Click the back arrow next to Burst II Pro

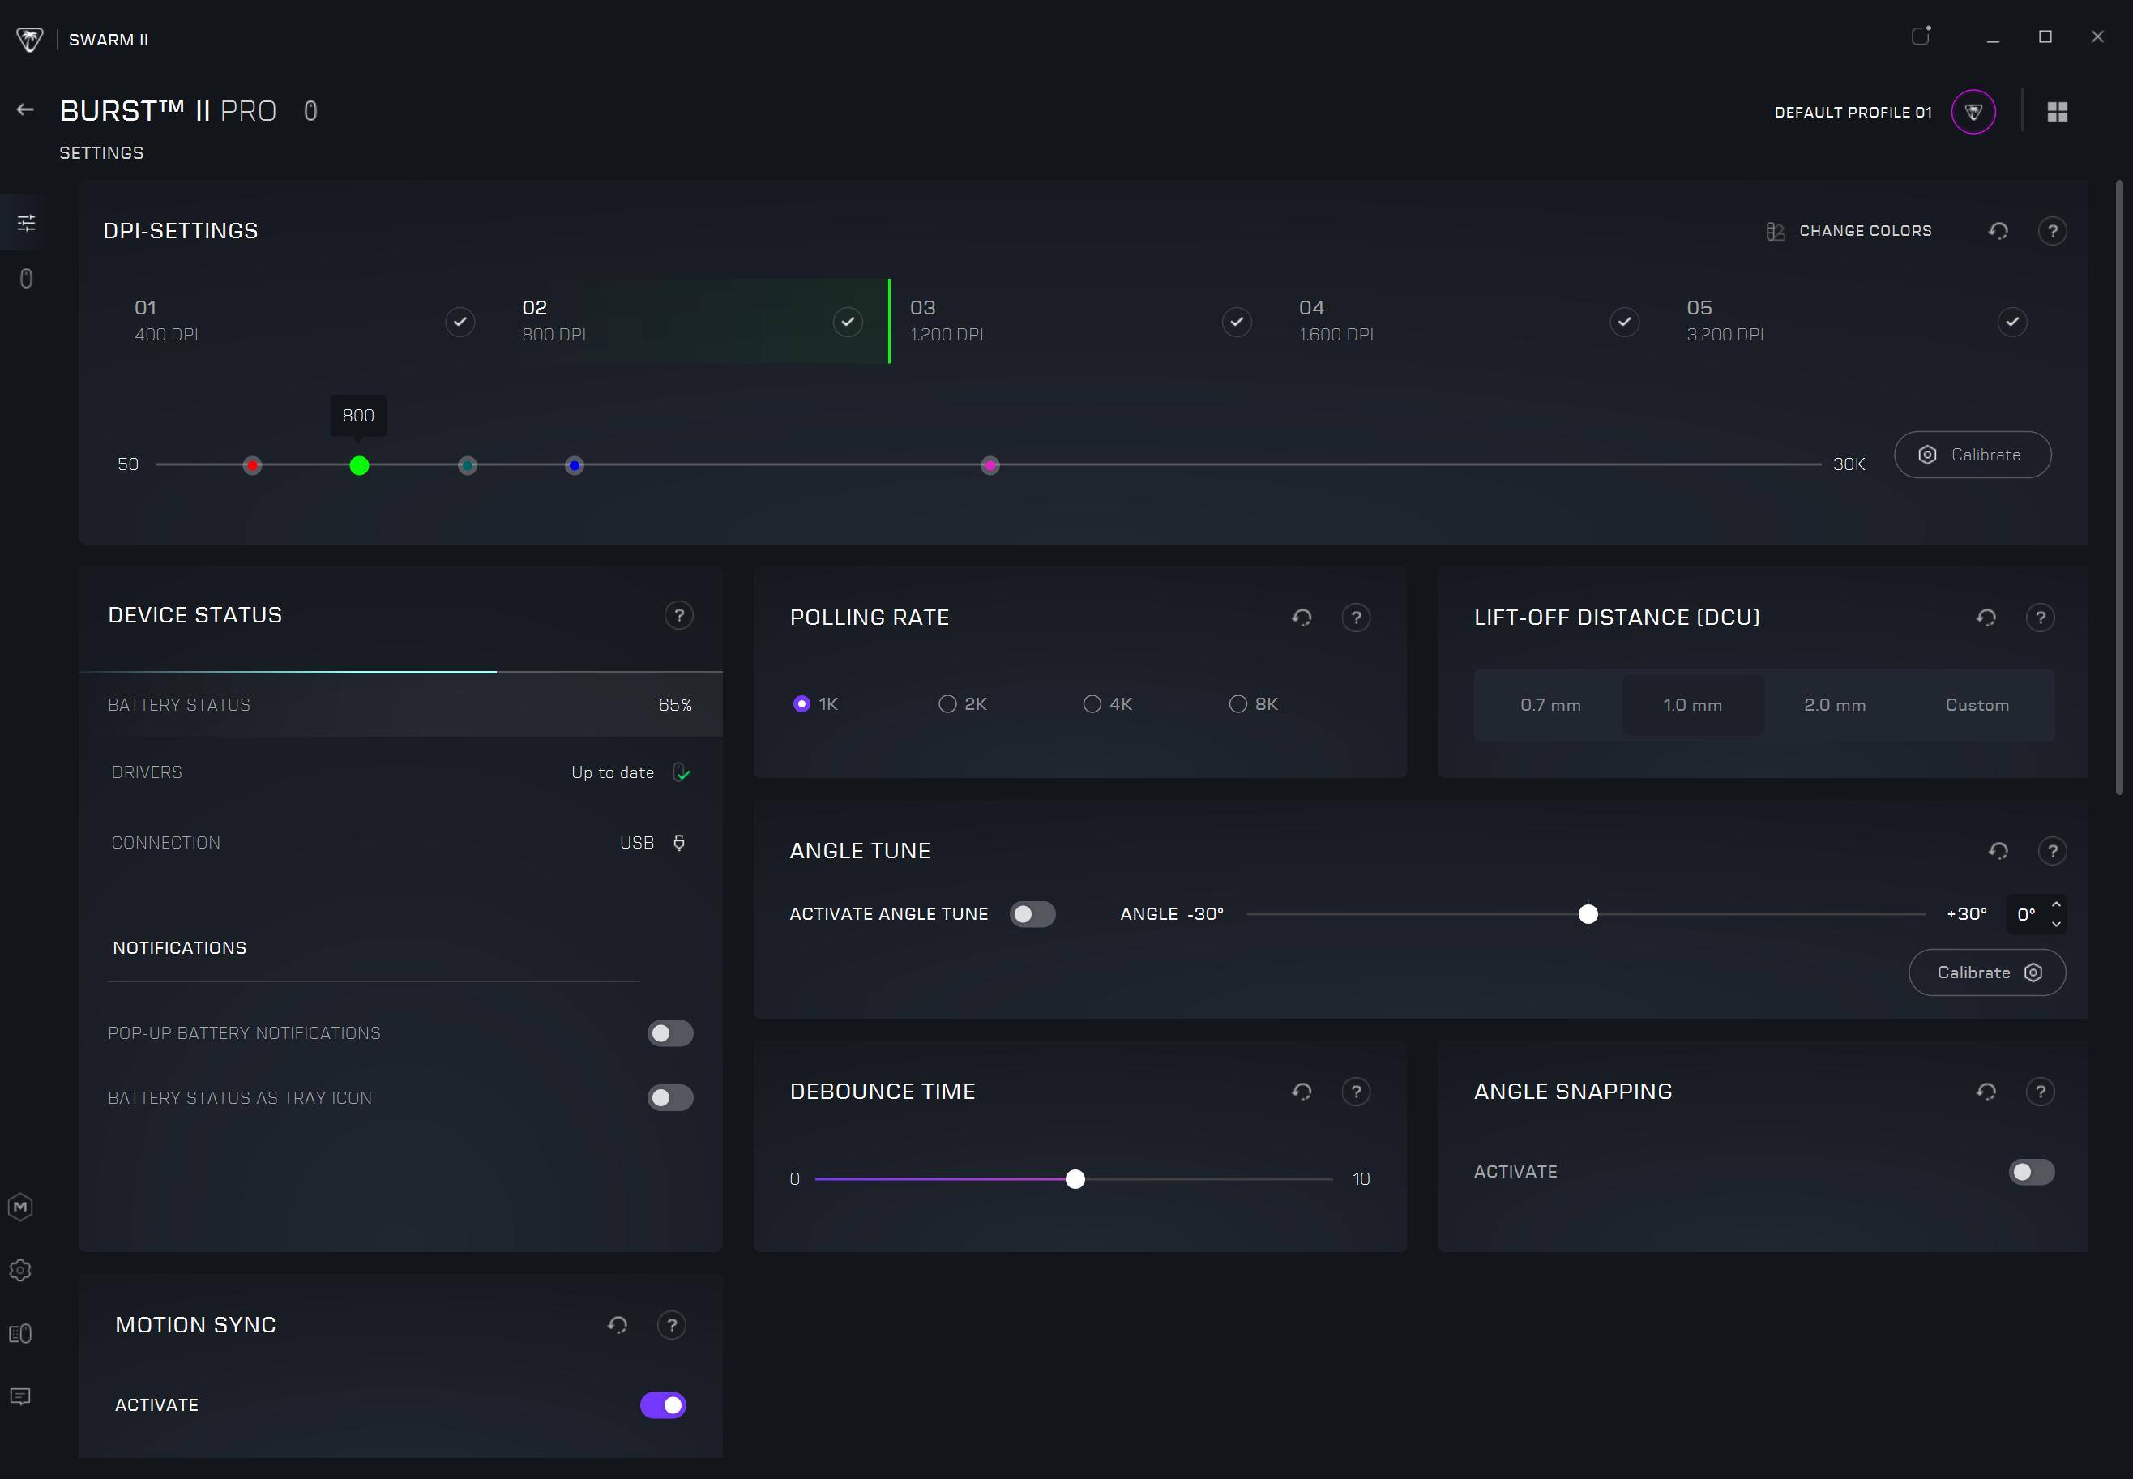[x=25, y=110]
